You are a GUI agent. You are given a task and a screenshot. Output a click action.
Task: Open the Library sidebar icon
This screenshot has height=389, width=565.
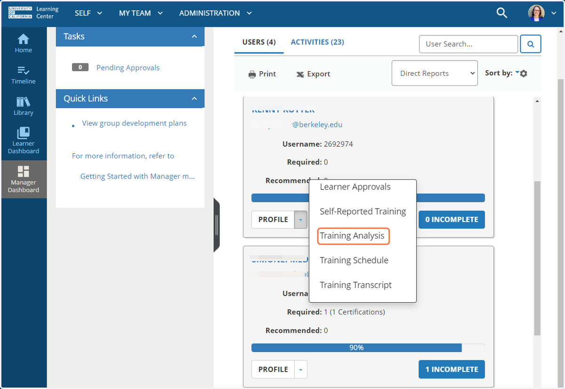(23, 106)
